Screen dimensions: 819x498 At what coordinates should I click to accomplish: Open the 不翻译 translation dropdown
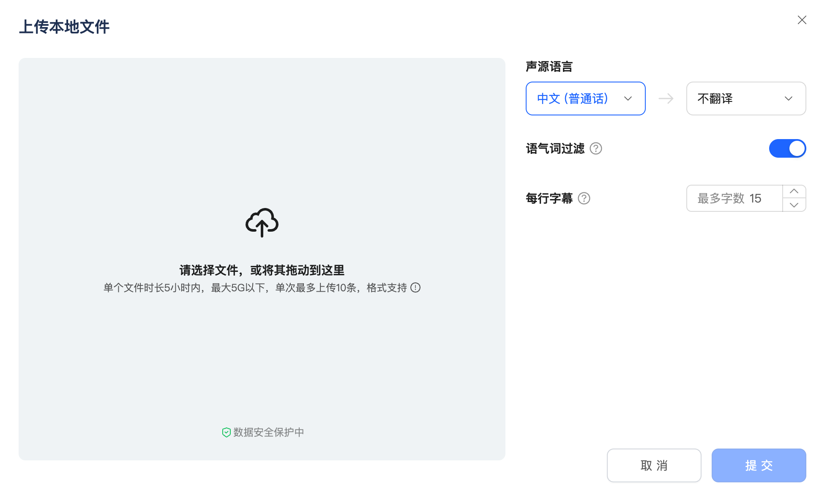[x=746, y=99]
